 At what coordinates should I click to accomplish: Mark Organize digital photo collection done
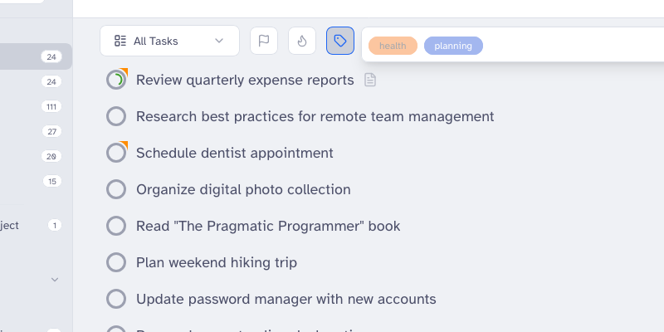coord(116,190)
